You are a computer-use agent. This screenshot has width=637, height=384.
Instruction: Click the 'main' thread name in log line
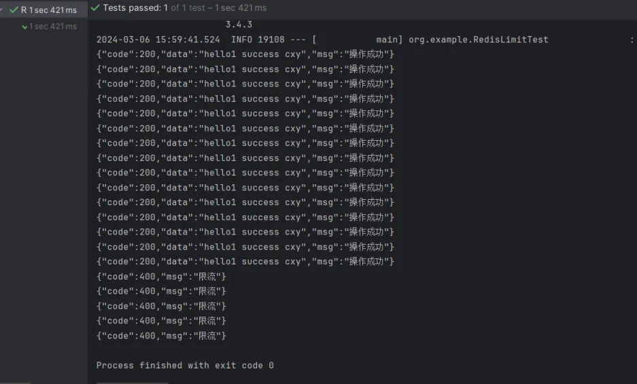click(386, 39)
